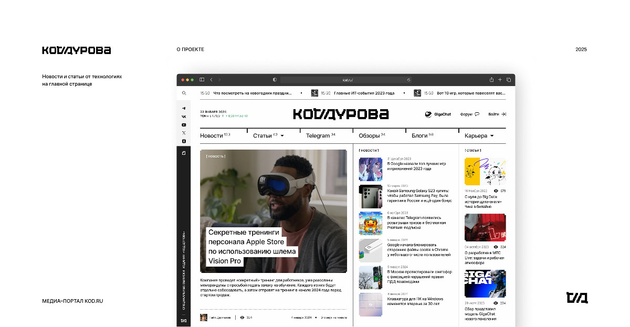630x327 pixels.
Task: Click the Войти login link
Action: [x=493, y=114]
